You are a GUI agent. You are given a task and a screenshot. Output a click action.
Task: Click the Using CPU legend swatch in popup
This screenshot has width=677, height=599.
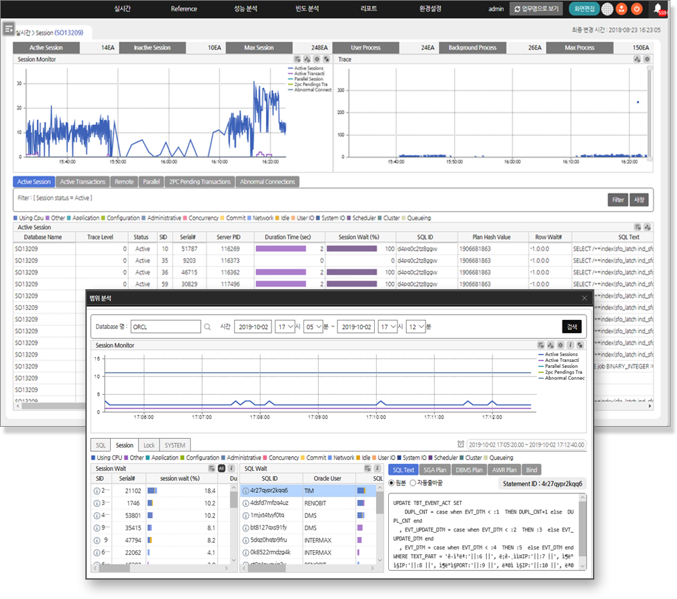tap(93, 457)
